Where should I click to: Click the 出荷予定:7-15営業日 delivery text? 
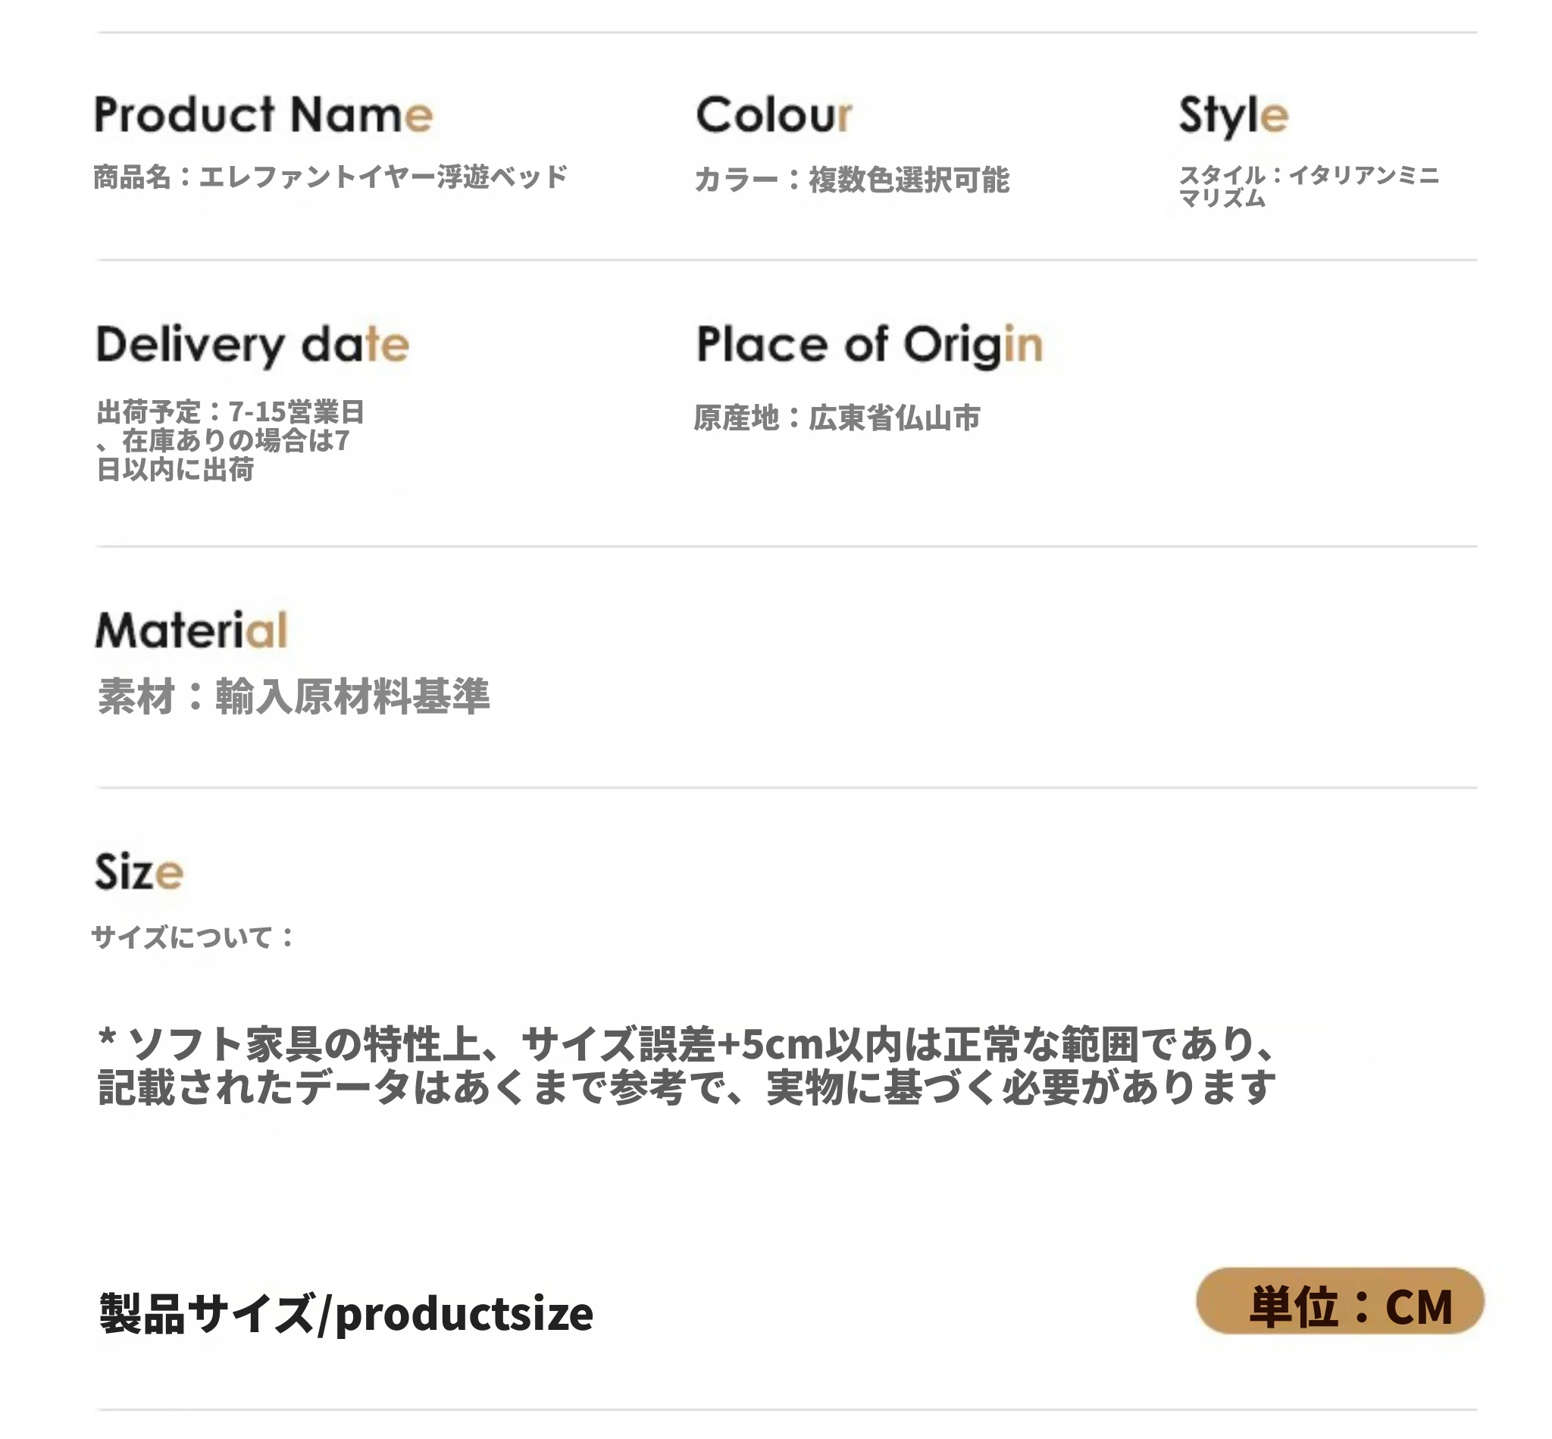230,411
